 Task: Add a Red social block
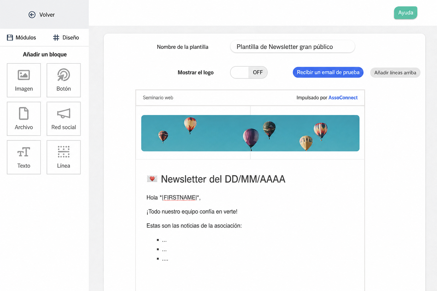[x=64, y=119]
